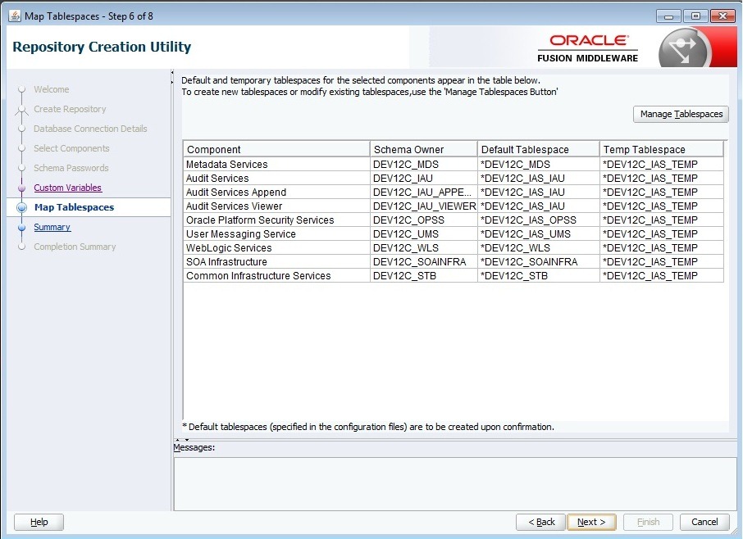
Task: Select the WebLogic Services component row
Action: point(276,248)
